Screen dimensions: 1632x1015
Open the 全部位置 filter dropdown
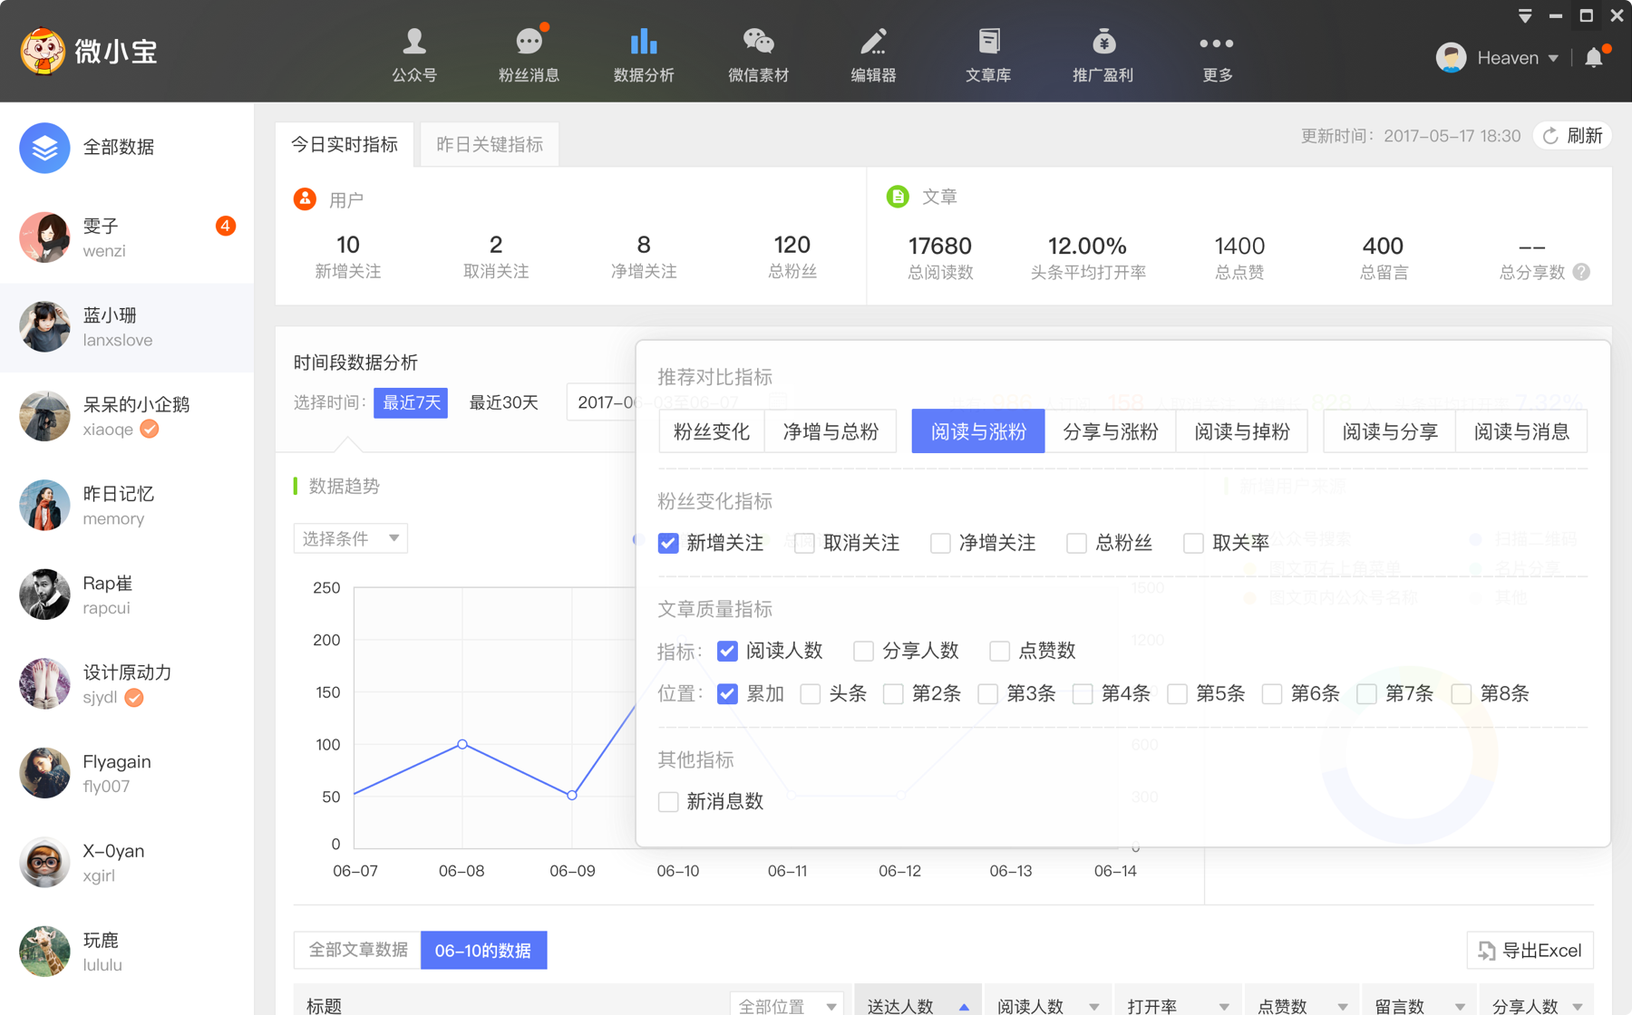click(x=787, y=1005)
